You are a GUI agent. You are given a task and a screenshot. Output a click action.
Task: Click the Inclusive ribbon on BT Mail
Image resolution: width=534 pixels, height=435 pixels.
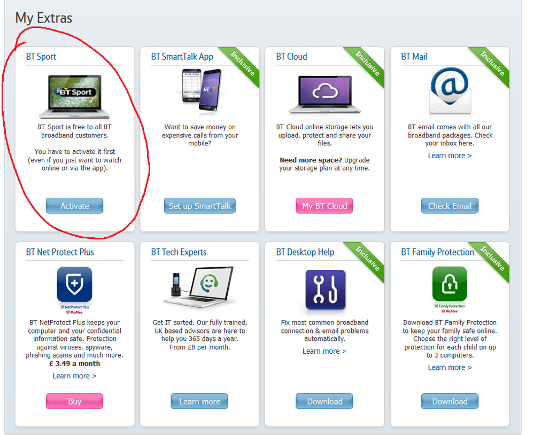[x=492, y=64]
